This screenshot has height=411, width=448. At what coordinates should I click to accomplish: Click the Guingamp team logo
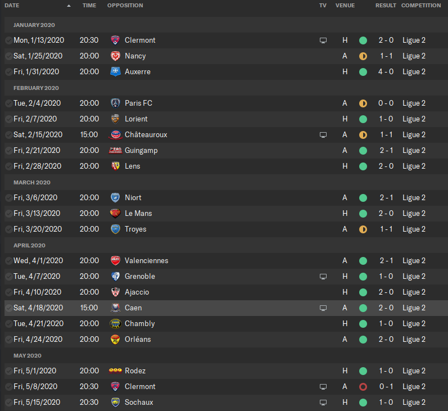coord(115,150)
